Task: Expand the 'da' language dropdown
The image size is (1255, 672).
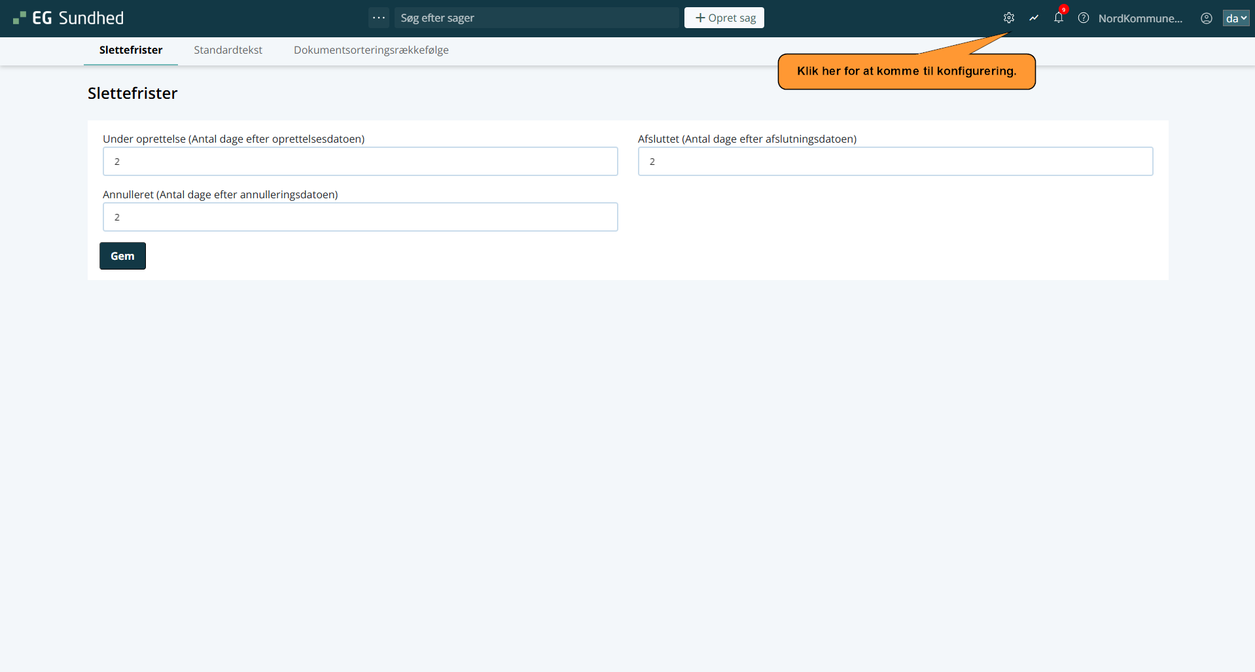Action: tap(1235, 18)
